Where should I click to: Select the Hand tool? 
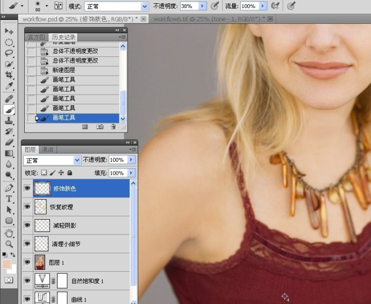pos(9,233)
